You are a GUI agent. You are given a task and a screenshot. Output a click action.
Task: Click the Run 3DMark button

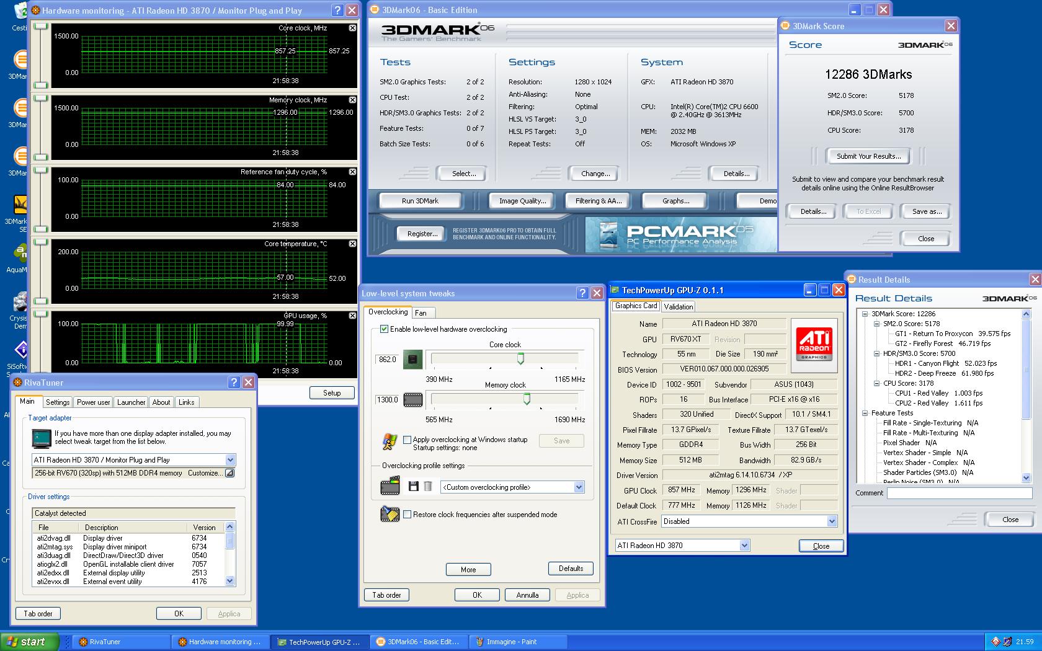pos(420,201)
